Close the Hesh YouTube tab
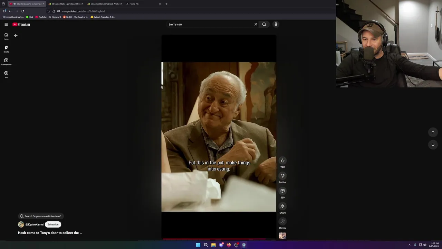 (44, 4)
